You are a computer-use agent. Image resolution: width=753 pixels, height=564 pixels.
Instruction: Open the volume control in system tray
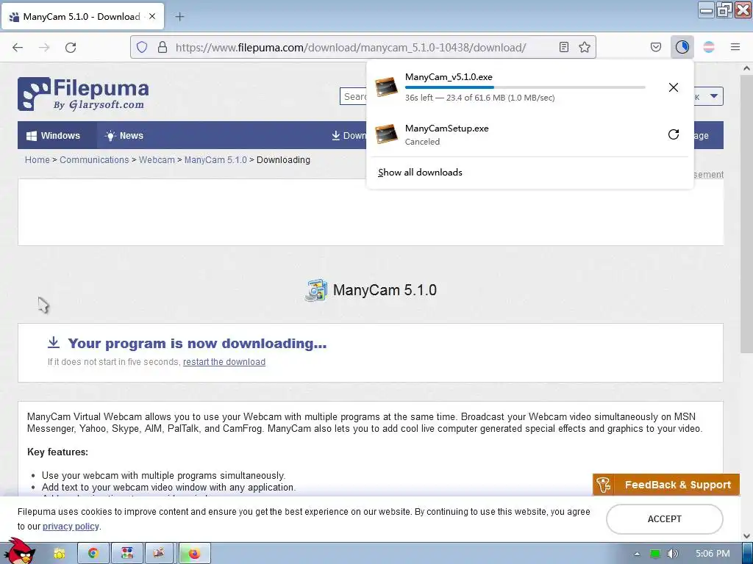pos(672,554)
